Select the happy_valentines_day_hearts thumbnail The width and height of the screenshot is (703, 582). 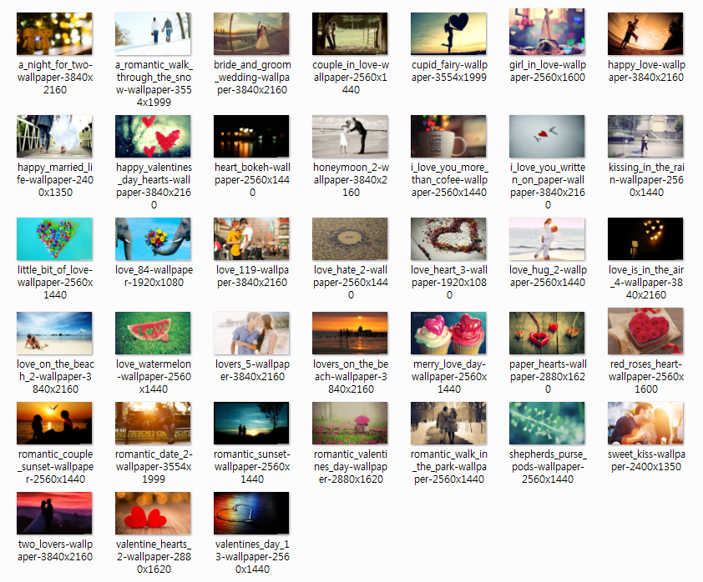tap(153, 136)
